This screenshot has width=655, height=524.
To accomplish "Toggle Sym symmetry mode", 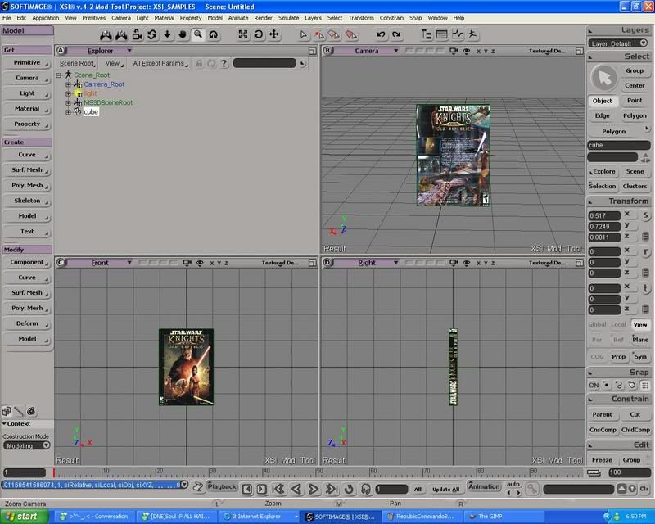I will point(640,357).
